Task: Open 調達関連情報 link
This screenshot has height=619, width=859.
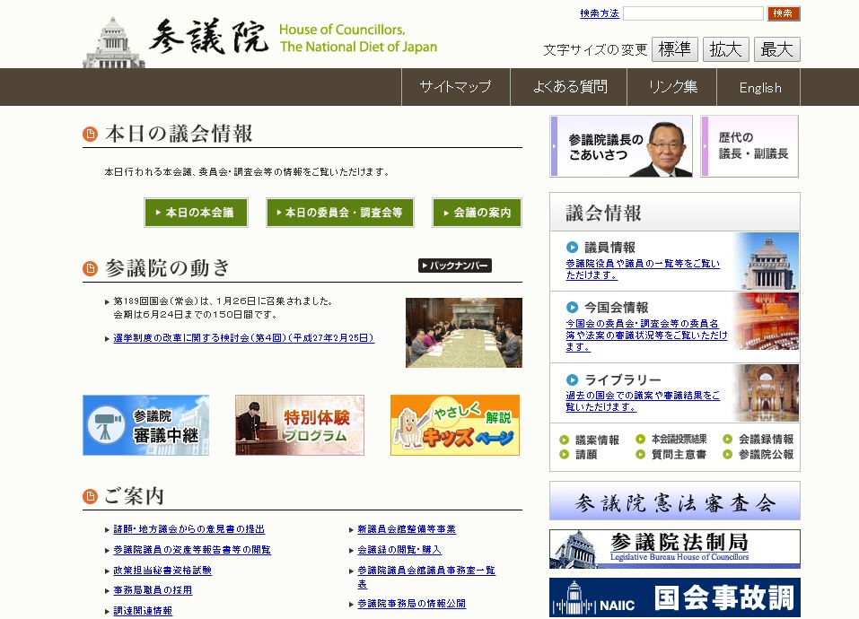Action: click(143, 611)
